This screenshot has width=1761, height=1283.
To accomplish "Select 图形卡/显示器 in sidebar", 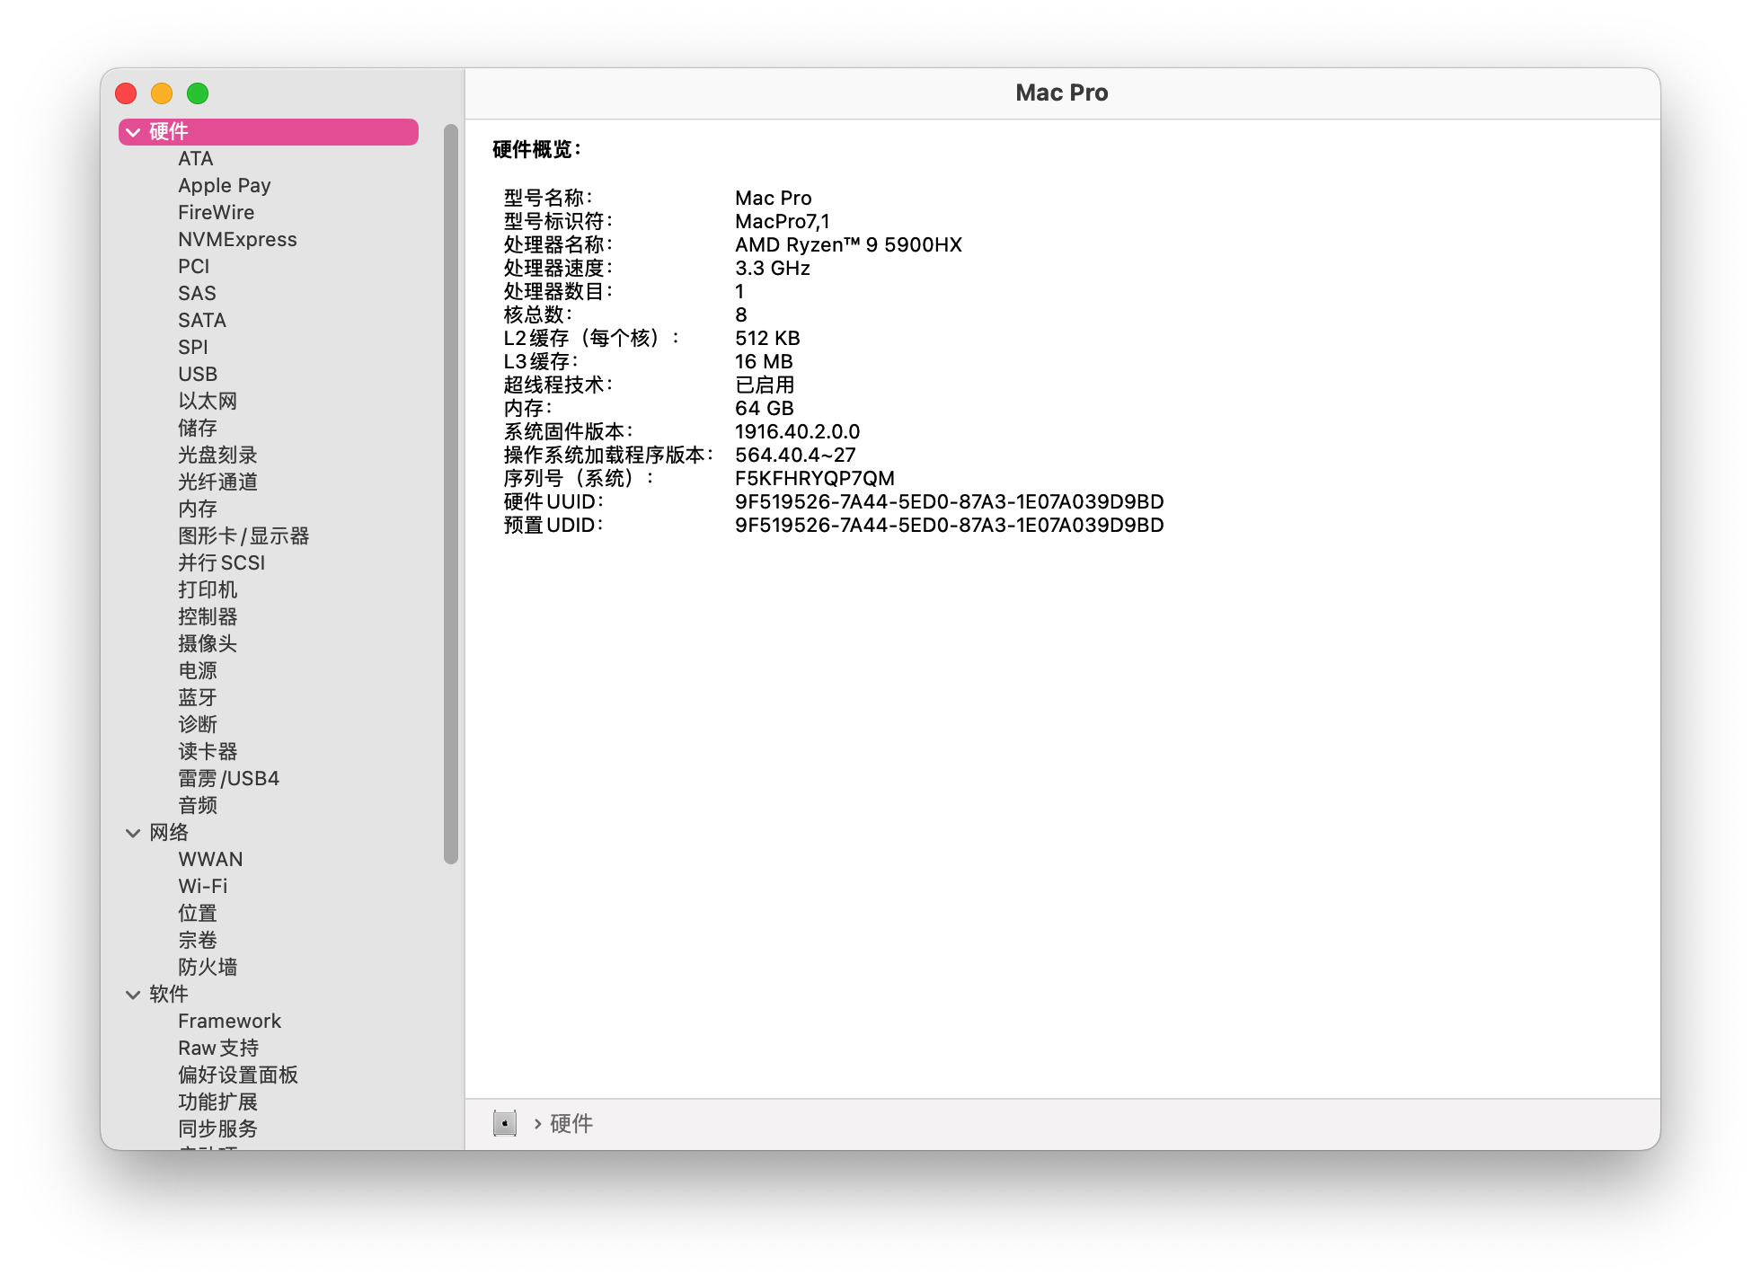I will pyautogui.click(x=243, y=536).
